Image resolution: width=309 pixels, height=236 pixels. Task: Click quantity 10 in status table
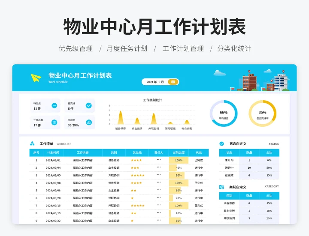[x=249, y=168]
